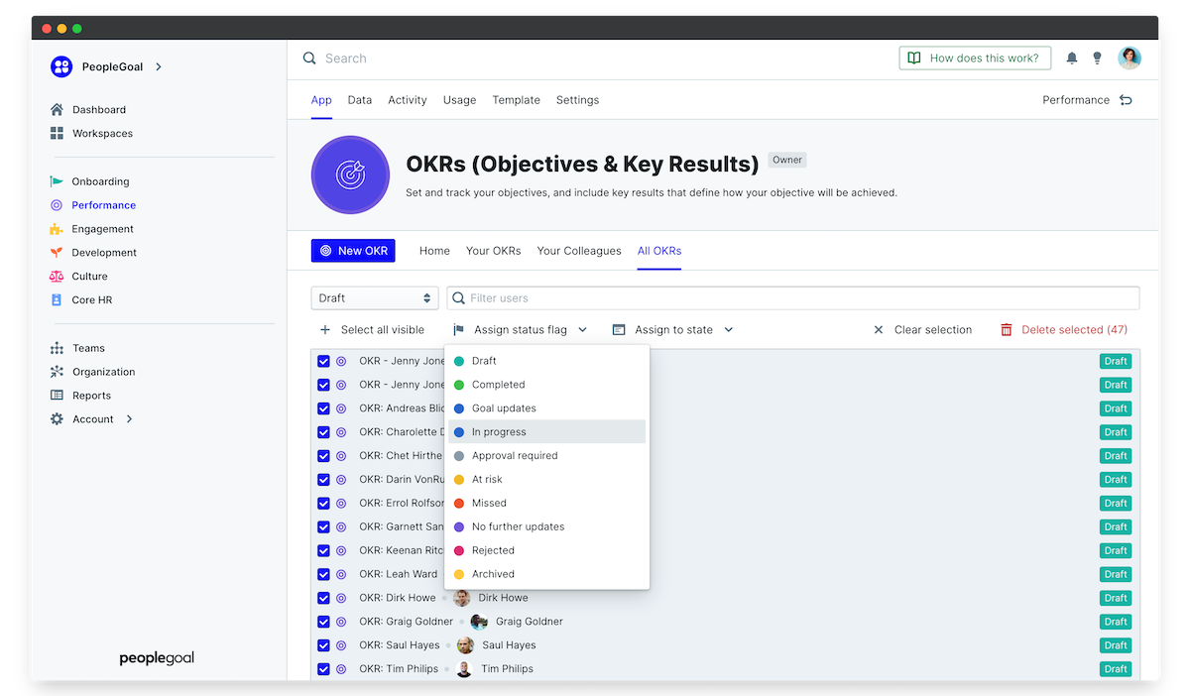
Task: Click the Organization network icon
Action: coord(57,372)
